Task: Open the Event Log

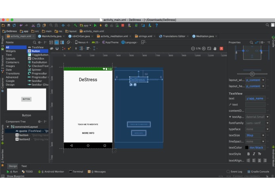Action: click(234, 172)
